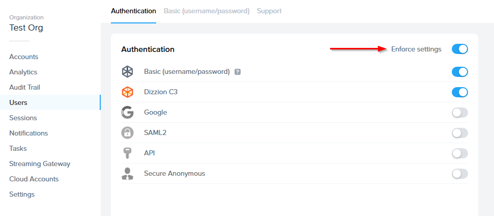Click the Basic username/password hexagon icon
The width and height of the screenshot is (494, 216).
coord(127,72)
